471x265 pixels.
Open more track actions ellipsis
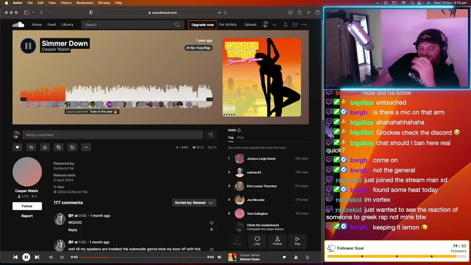[x=86, y=147]
